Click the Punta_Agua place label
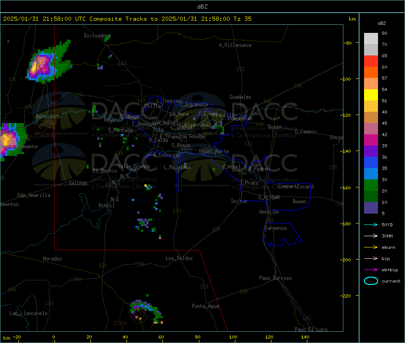 point(205,306)
